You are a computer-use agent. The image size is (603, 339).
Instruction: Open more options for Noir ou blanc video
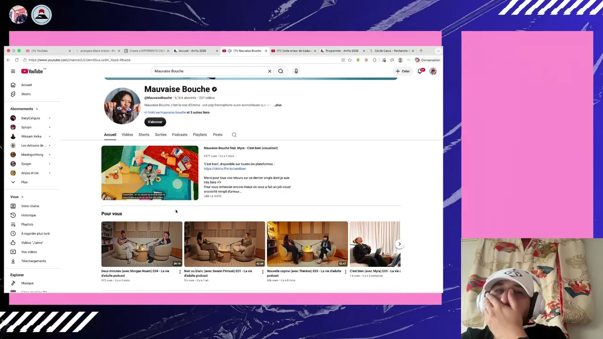pos(262,272)
